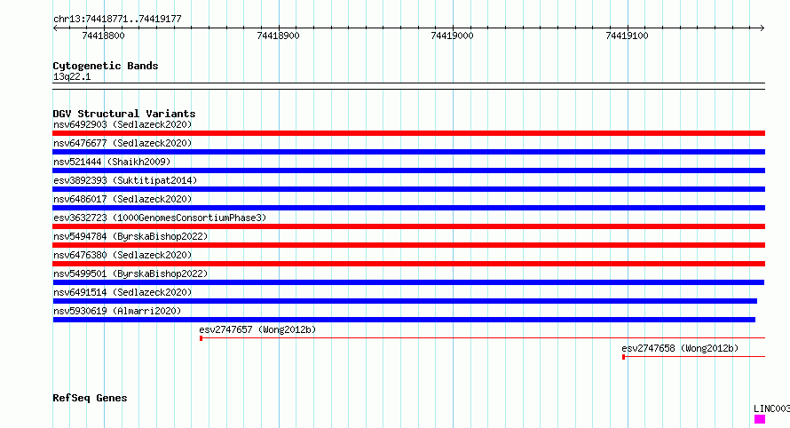Select the blue bar for nsv6491514

(405, 301)
